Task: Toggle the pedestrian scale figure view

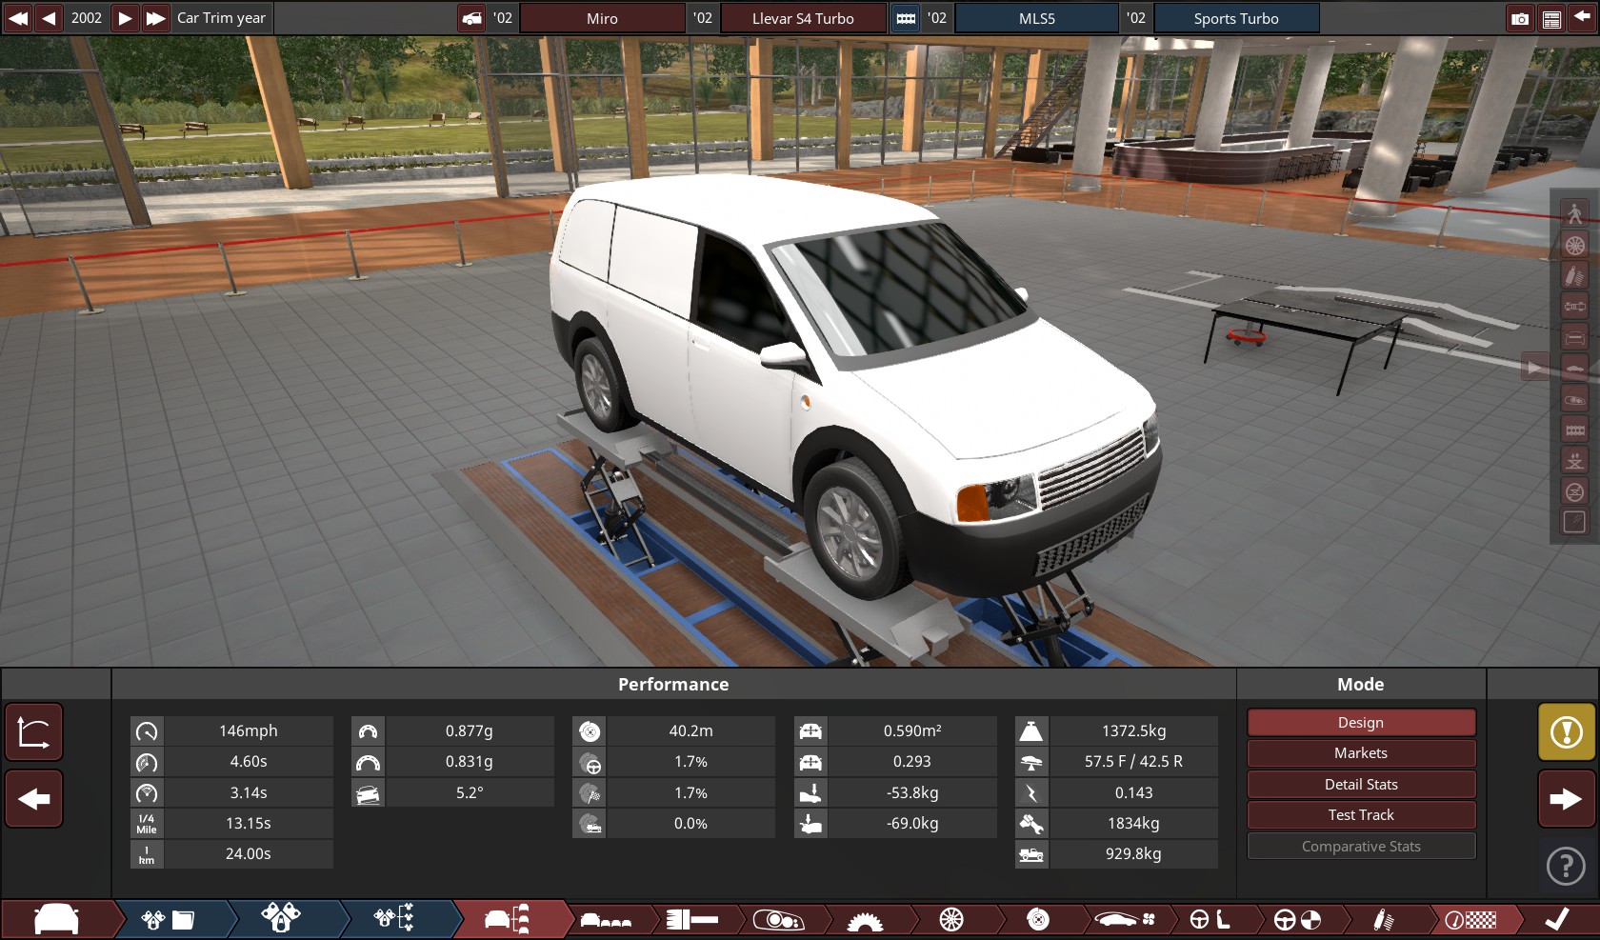Action: (x=1574, y=213)
